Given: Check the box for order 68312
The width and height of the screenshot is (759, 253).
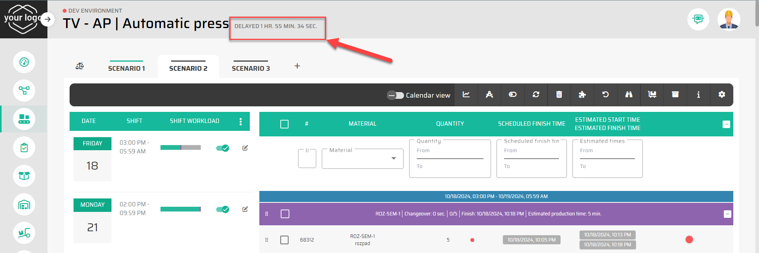Looking at the screenshot, I should click(x=284, y=240).
